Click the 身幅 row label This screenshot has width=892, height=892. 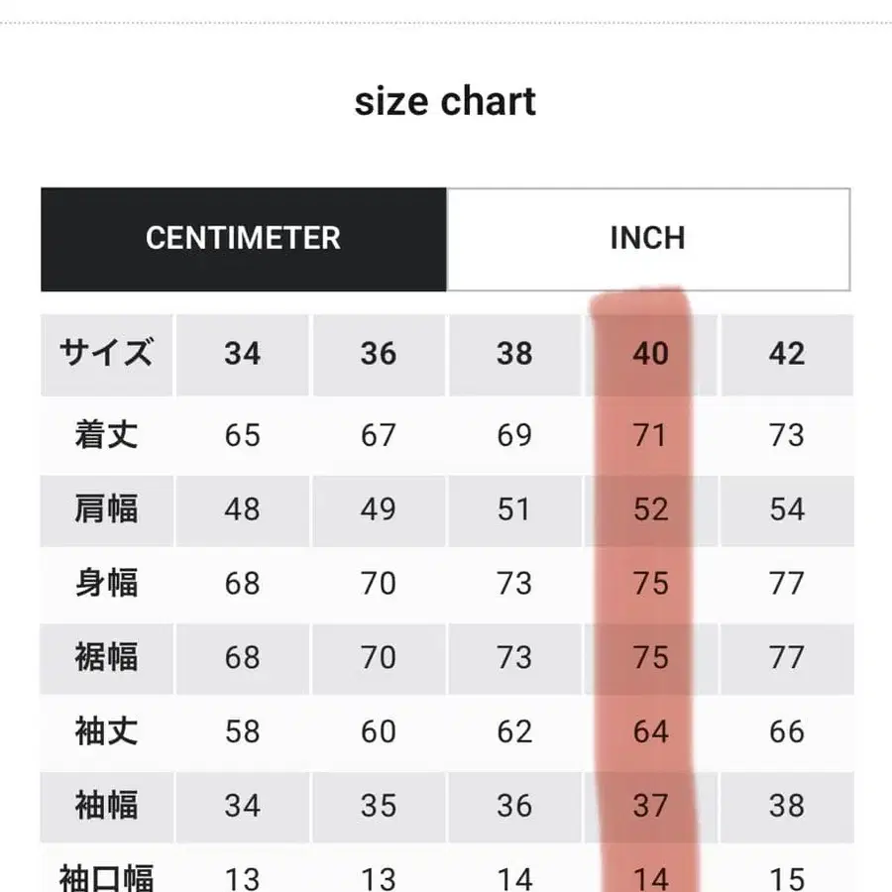pos(106,583)
